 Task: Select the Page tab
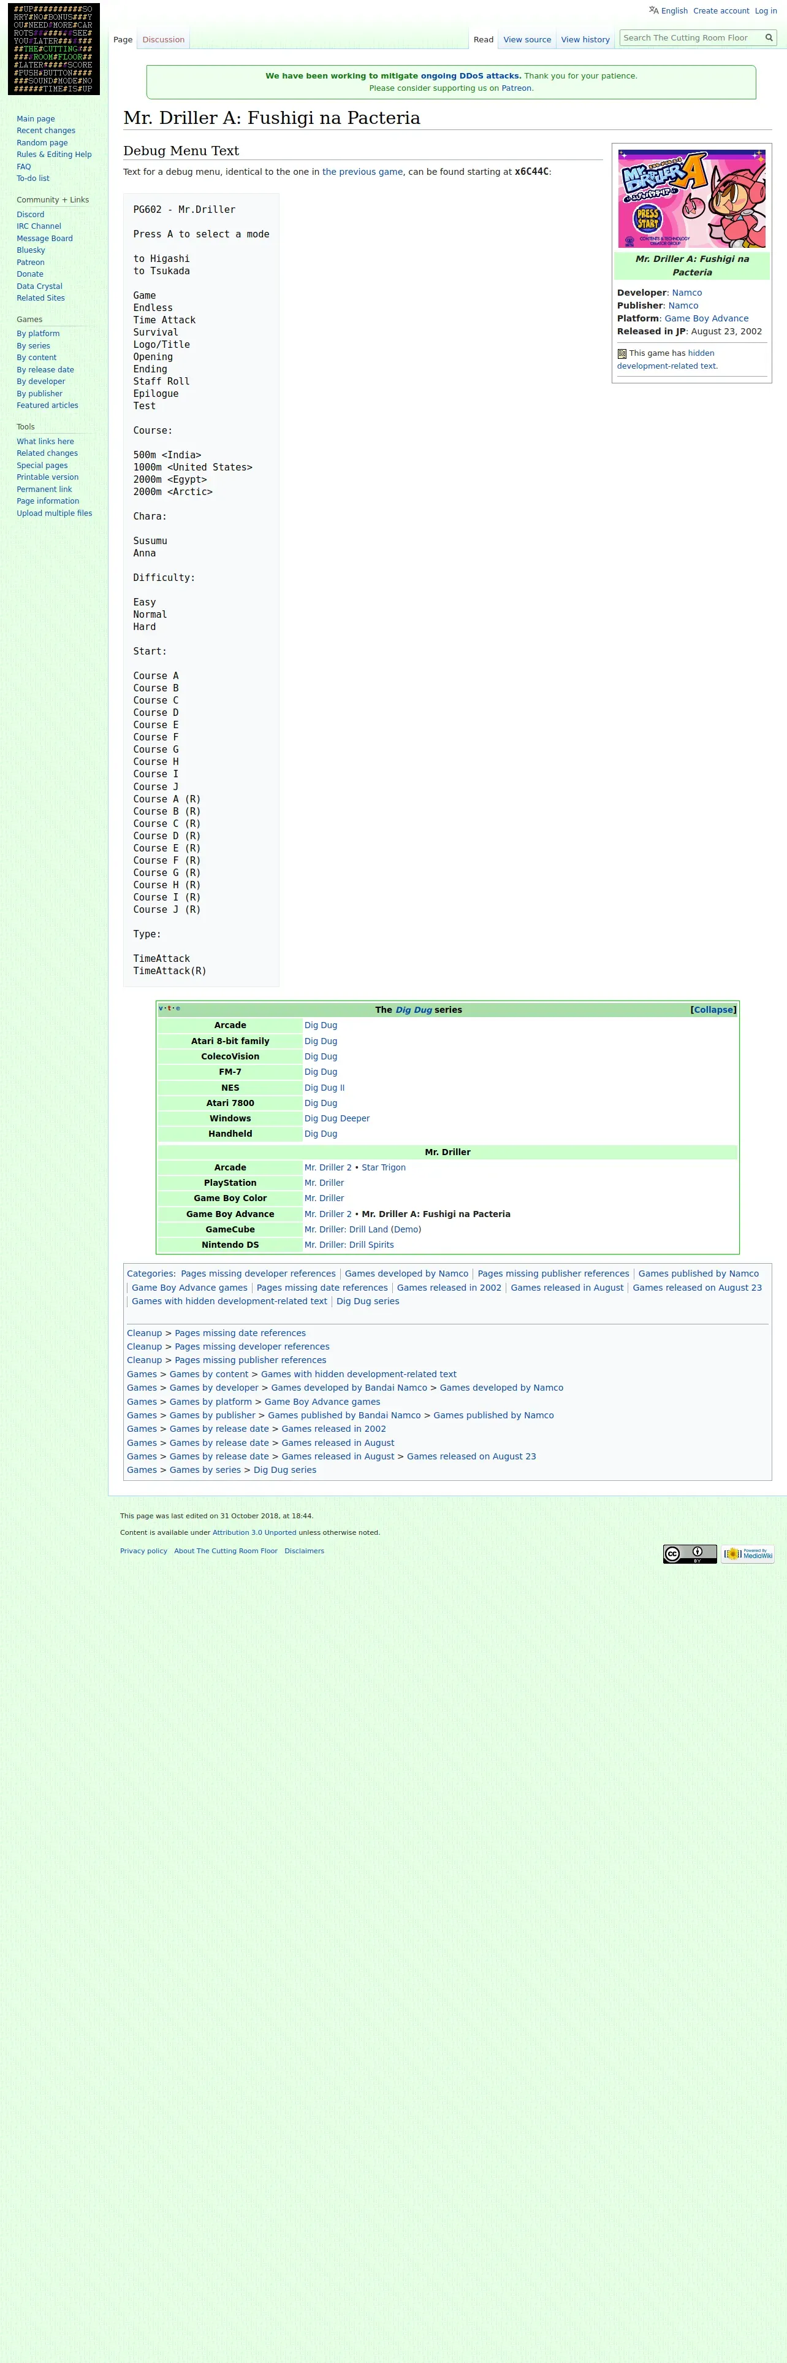click(x=123, y=39)
